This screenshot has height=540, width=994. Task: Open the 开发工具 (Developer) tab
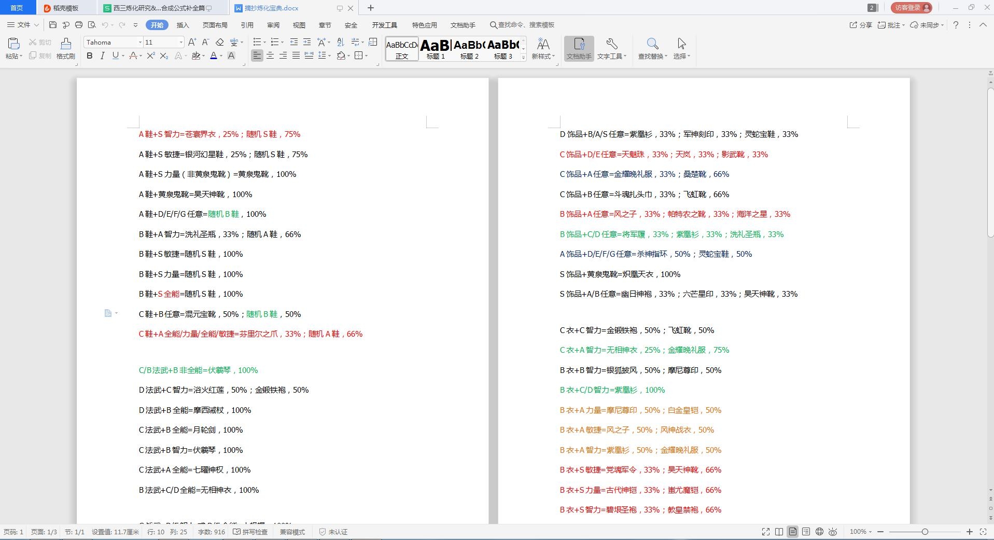pyautogui.click(x=384, y=25)
